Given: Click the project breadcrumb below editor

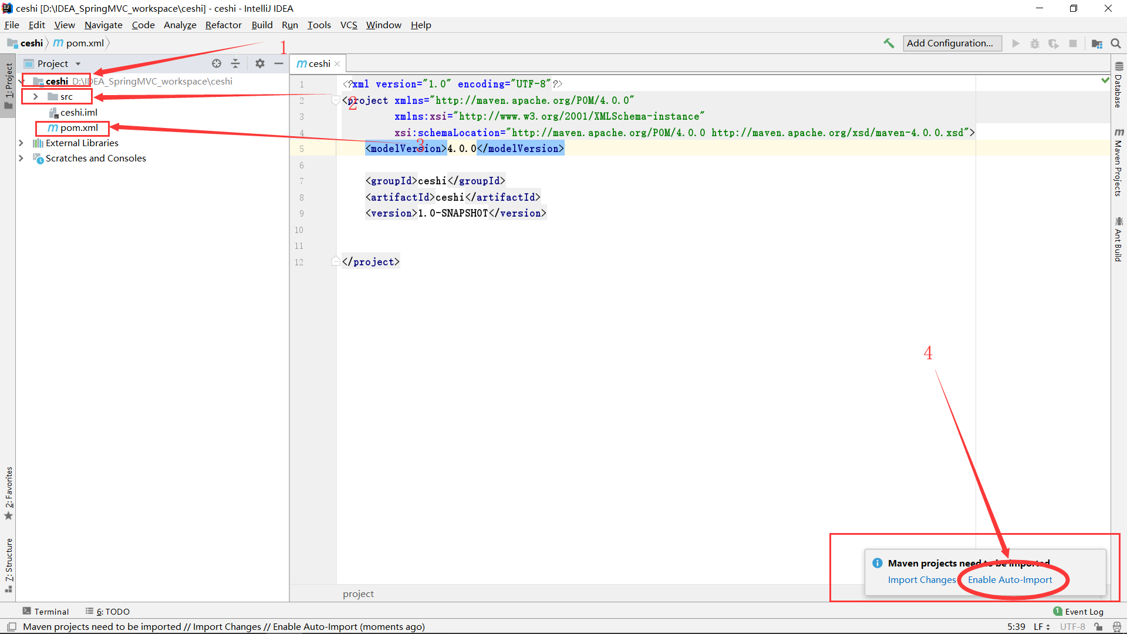Looking at the screenshot, I should [358, 594].
